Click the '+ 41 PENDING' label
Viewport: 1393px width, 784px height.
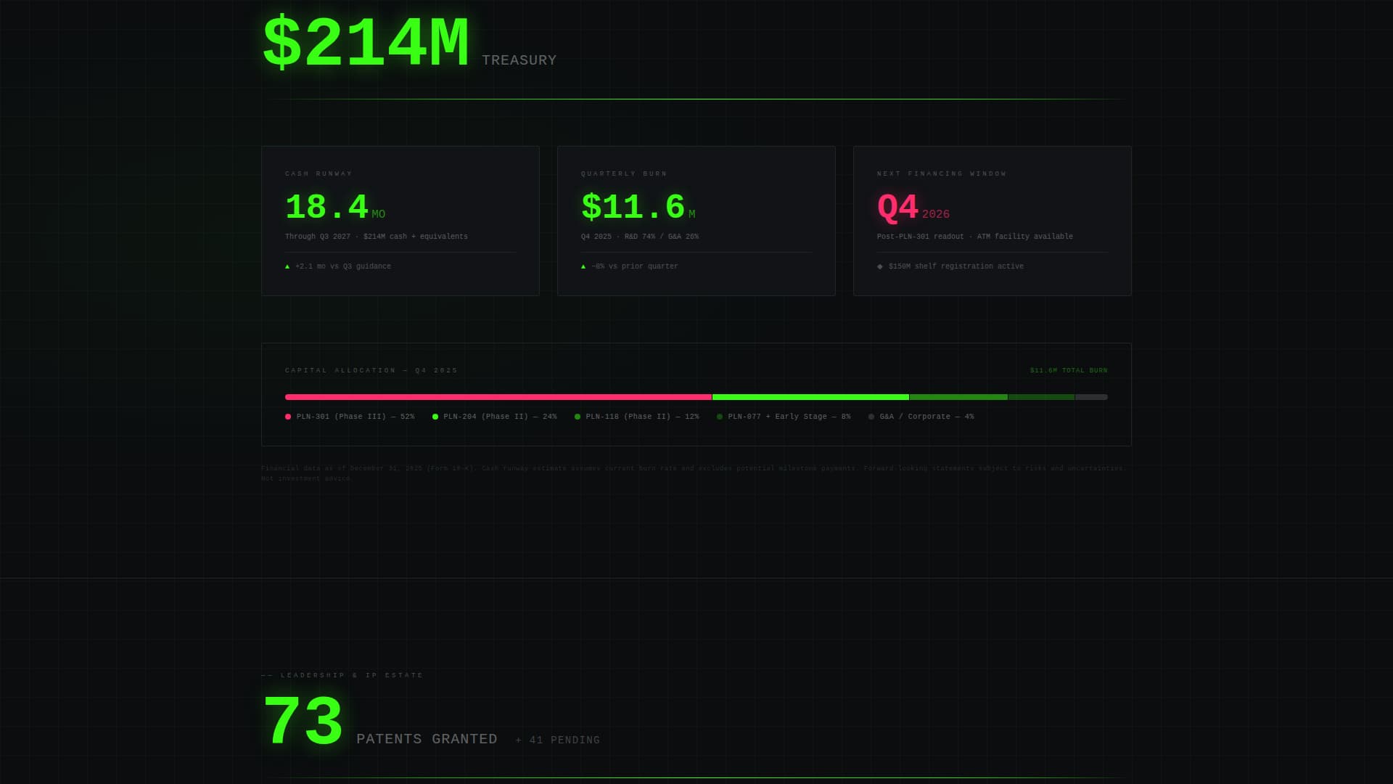coord(557,740)
